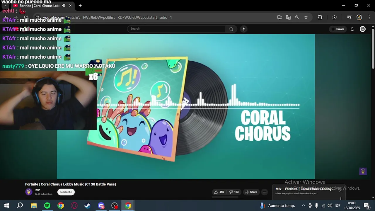The image size is (375, 211).
Task: Open the LVP channel name link
Action: [x=37, y=190]
